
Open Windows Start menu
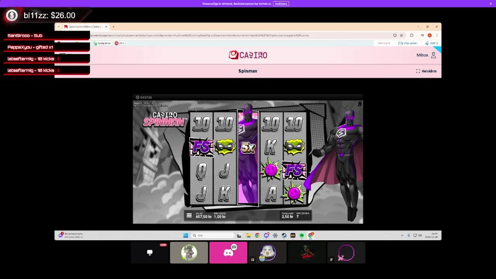[186, 235]
